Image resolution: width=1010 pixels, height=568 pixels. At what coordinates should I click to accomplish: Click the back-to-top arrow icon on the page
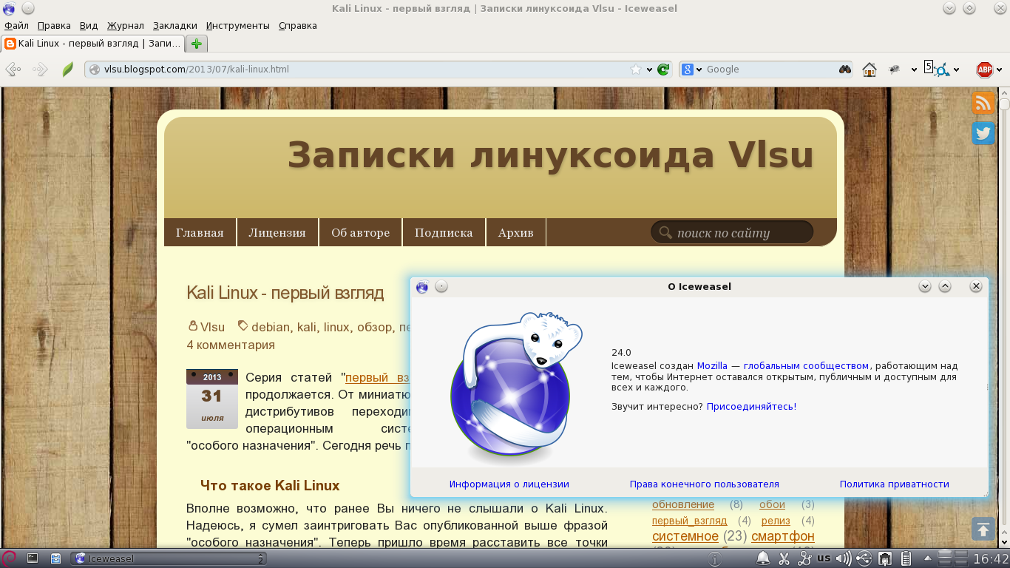pyautogui.click(x=983, y=529)
